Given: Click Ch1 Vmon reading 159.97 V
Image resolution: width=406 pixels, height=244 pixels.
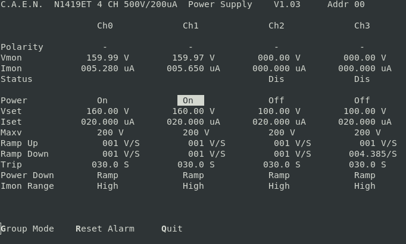Looking at the screenshot, I should point(193,58).
